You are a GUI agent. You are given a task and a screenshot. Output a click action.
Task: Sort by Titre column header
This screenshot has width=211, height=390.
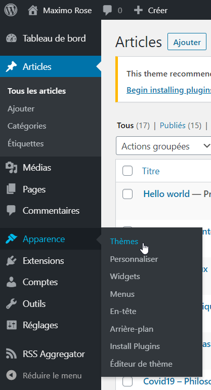click(151, 171)
